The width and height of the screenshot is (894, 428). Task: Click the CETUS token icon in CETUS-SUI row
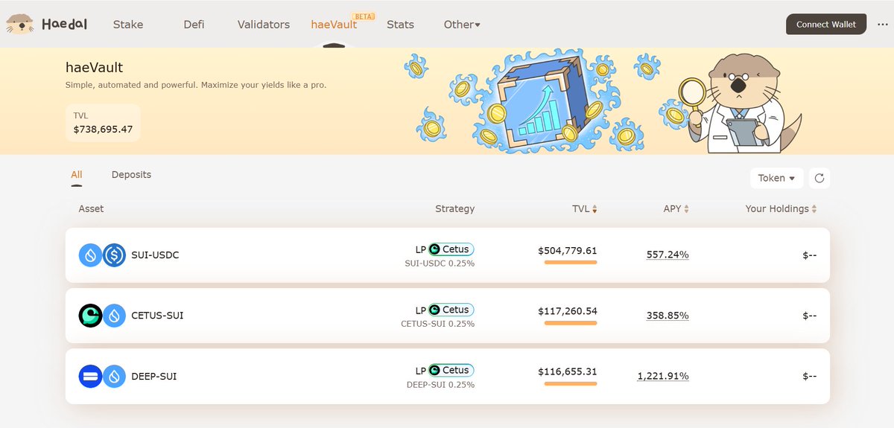91,316
